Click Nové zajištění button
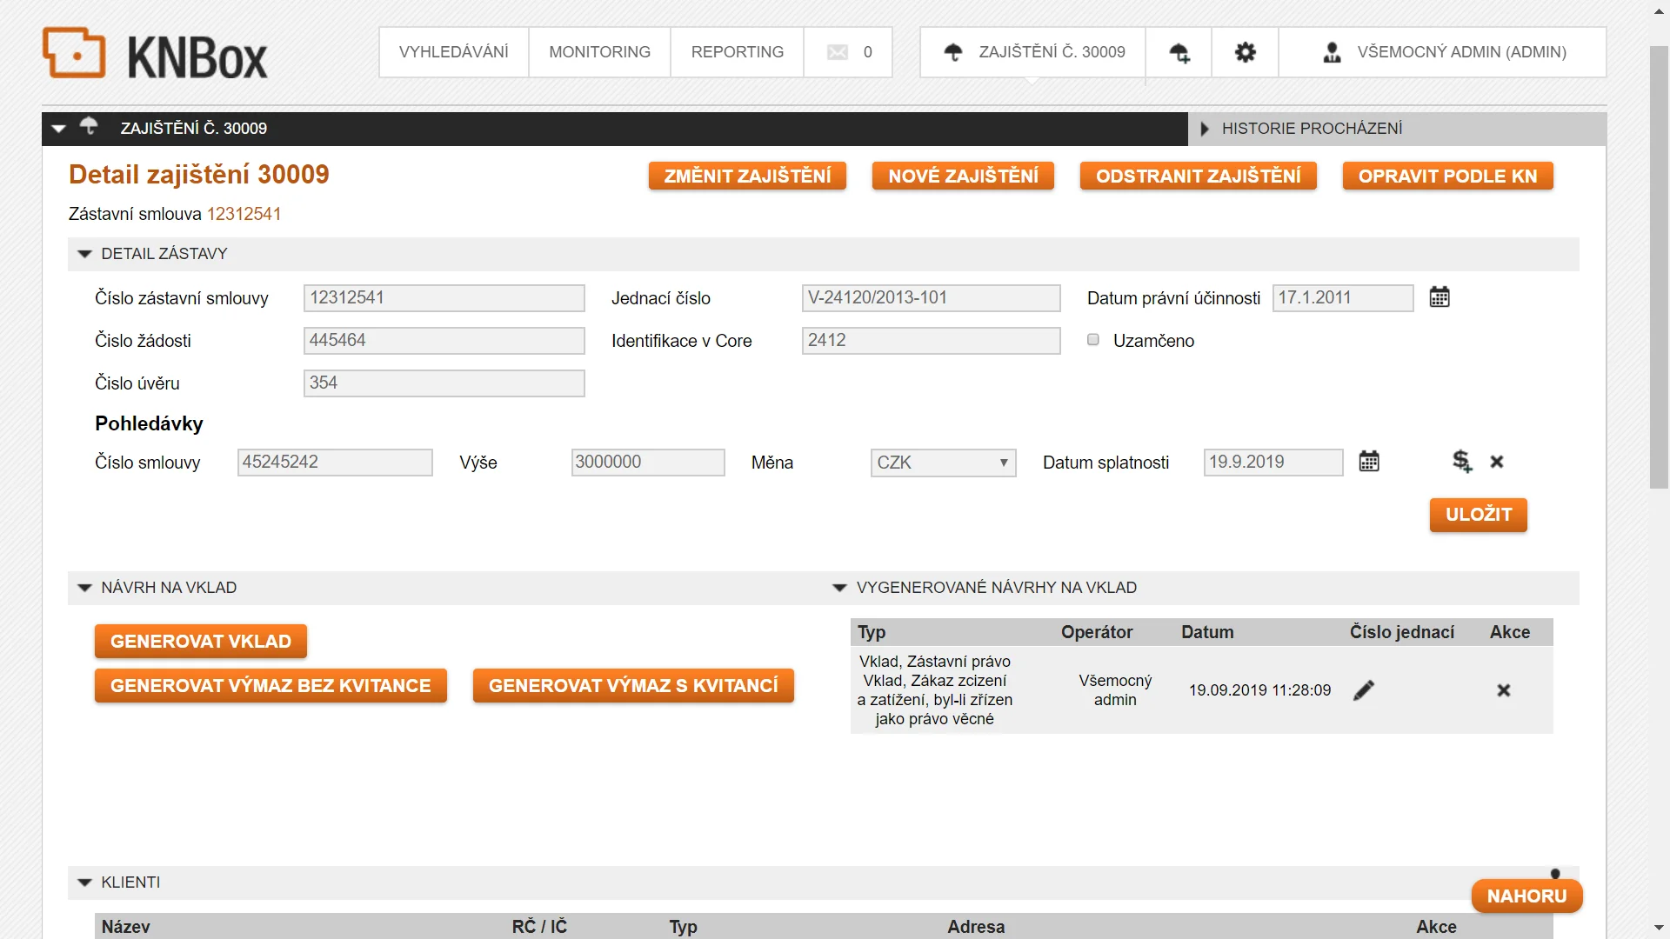This screenshot has width=1670, height=939. click(x=963, y=176)
